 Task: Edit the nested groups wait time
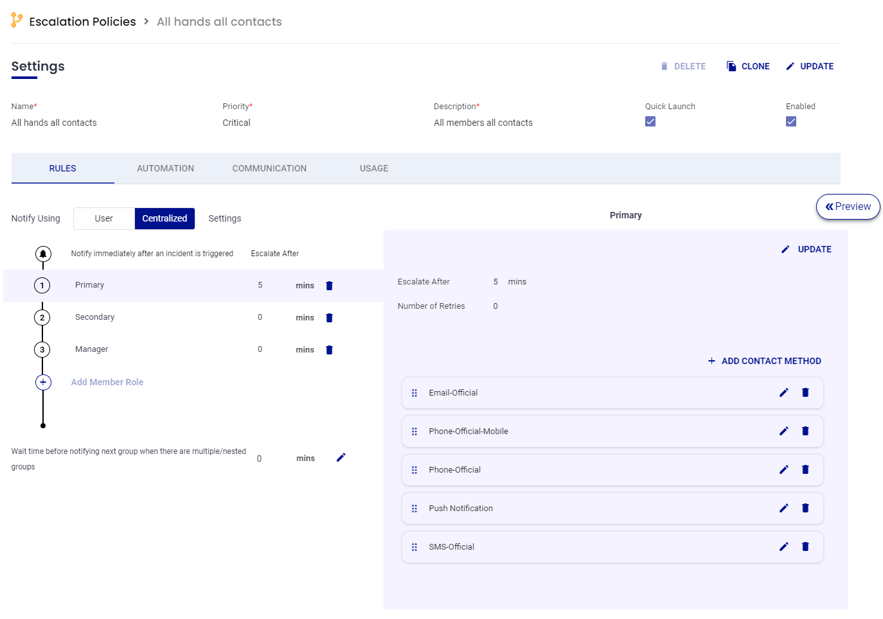341,457
